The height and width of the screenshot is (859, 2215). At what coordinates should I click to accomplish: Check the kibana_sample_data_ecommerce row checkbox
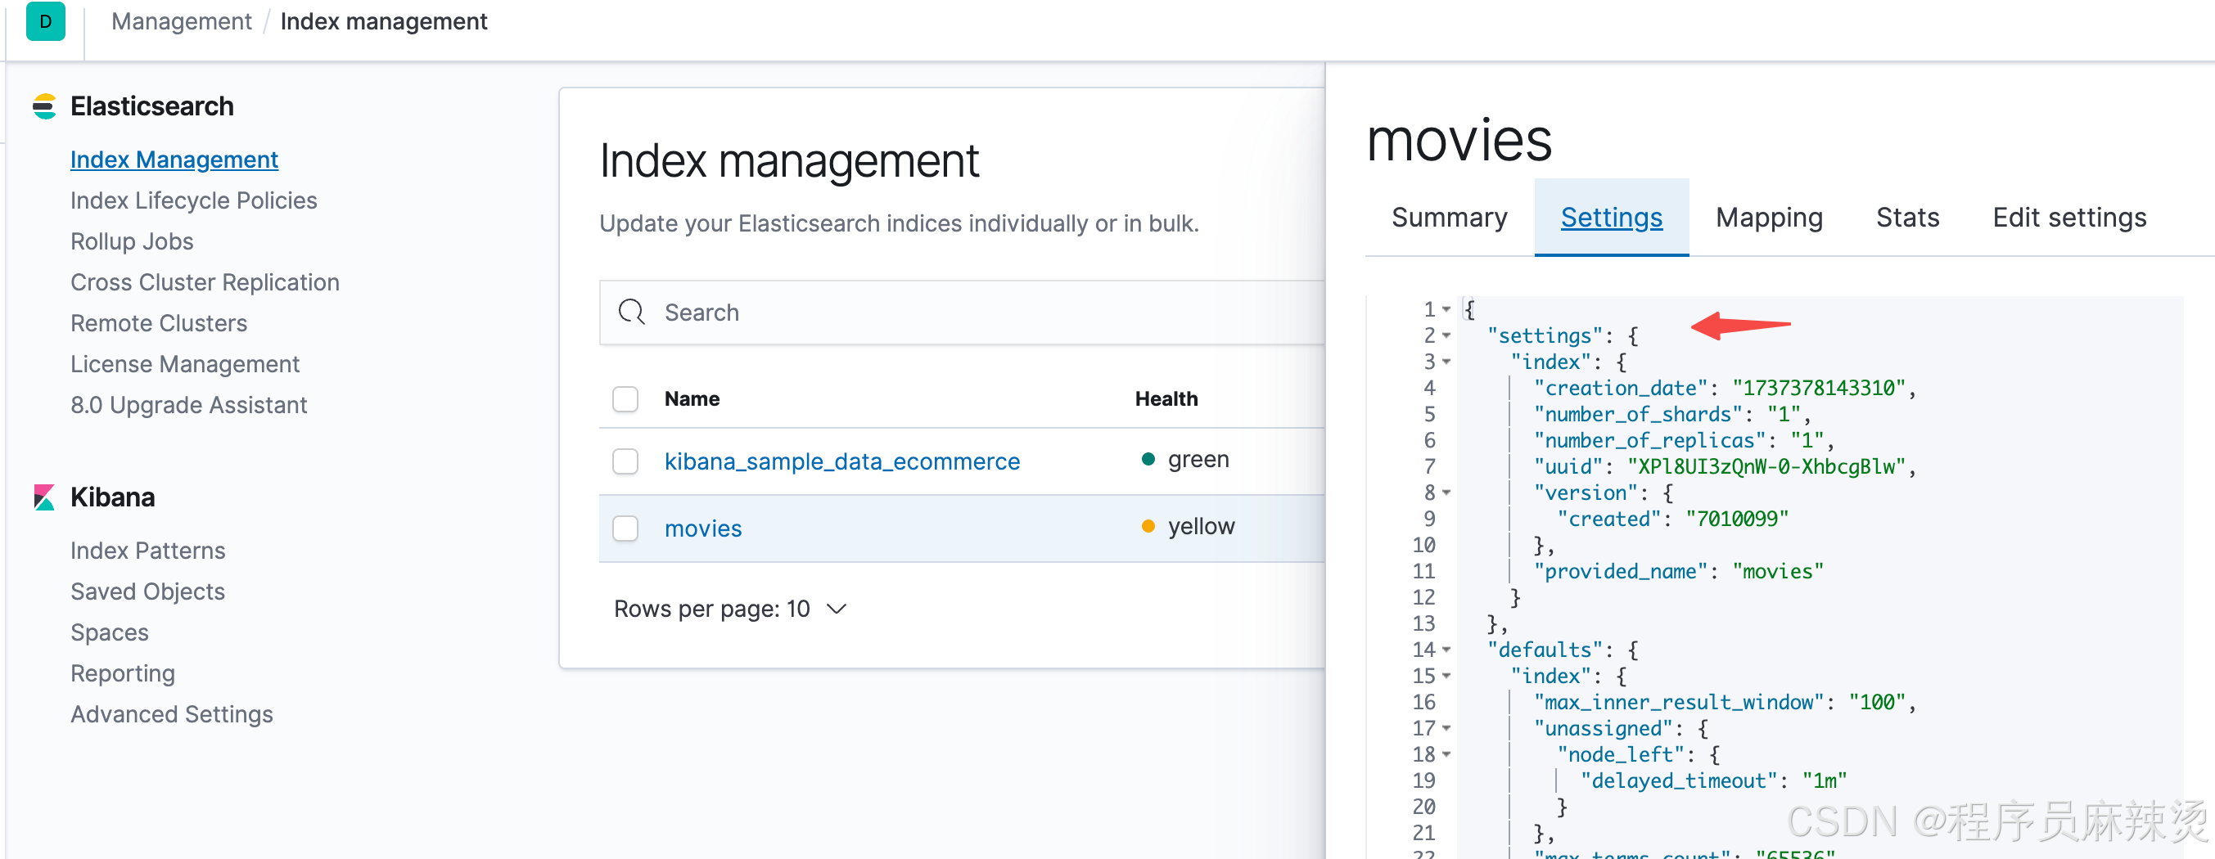coord(625,461)
